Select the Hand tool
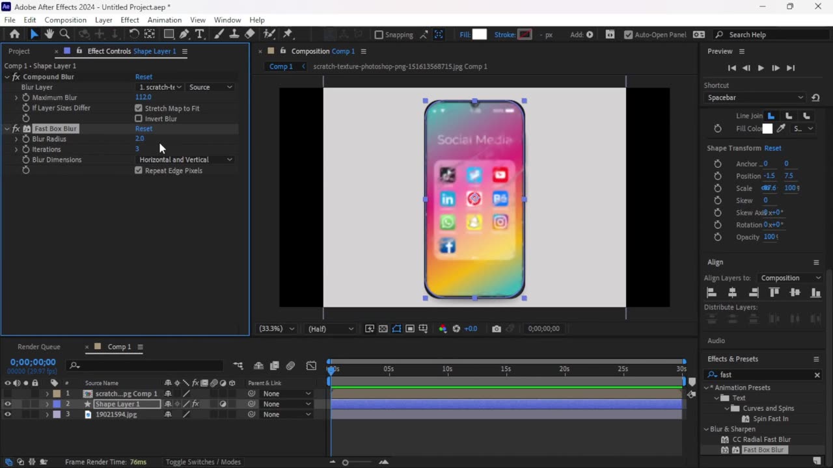Screen dimensions: 833x468 (x=49, y=34)
